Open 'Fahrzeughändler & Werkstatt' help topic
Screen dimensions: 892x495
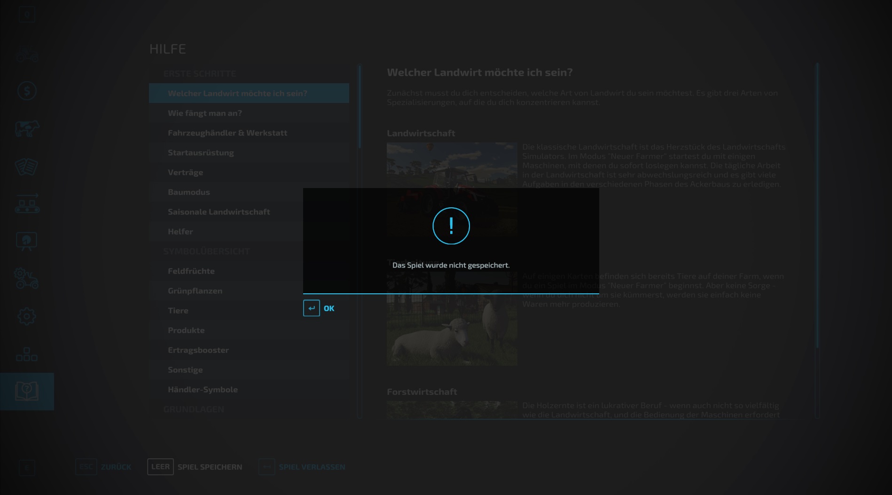[x=249, y=133]
